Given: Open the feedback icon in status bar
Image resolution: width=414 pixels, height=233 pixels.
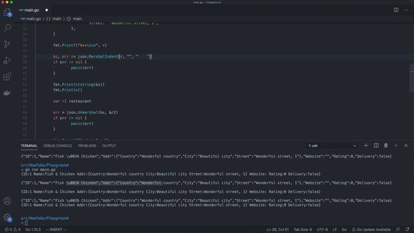Looking at the screenshot, I should coord(398,230).
